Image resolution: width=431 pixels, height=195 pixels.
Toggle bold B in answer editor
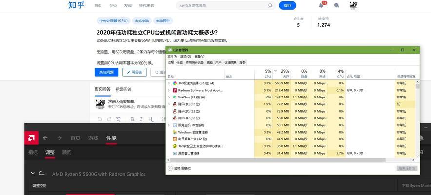coord(132,119)
